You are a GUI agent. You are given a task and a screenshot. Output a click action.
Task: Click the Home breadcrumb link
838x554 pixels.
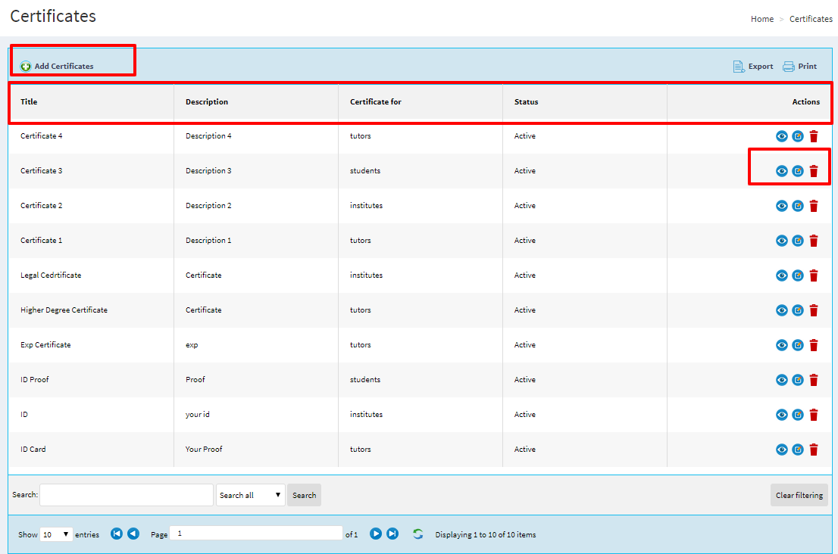coord(761,19)
